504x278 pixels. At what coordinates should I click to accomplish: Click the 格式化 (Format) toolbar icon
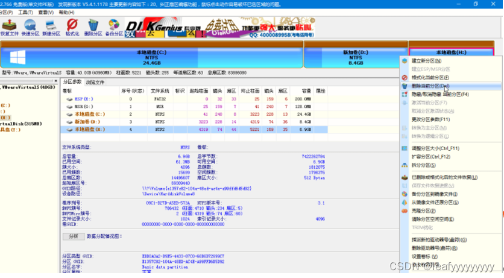click(72, 27)
